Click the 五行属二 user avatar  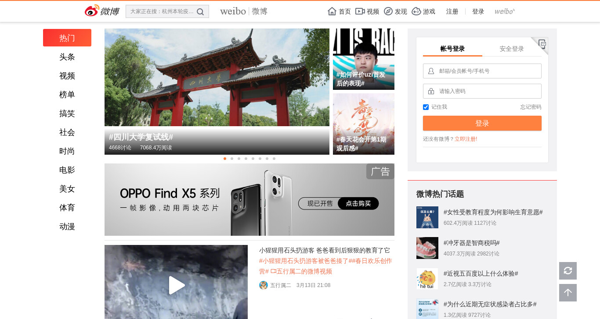point(264,285)
